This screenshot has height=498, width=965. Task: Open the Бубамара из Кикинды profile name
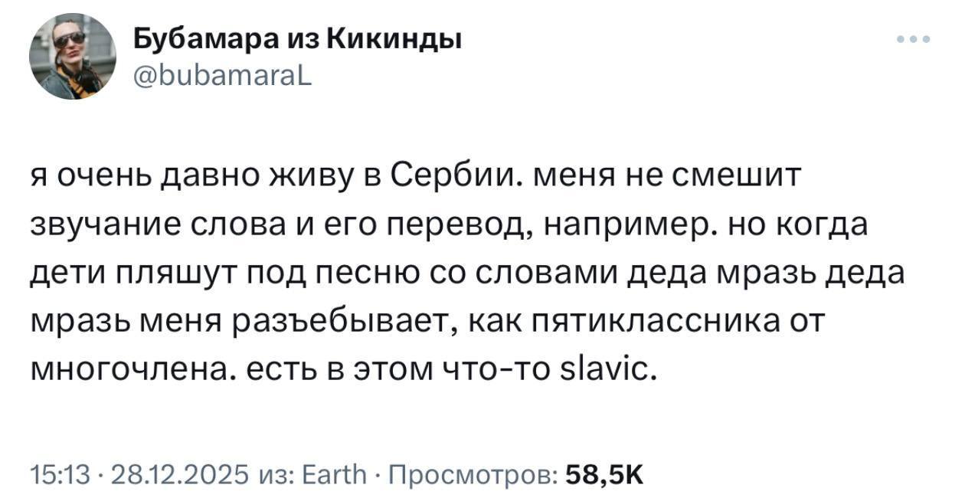[298, 38]
